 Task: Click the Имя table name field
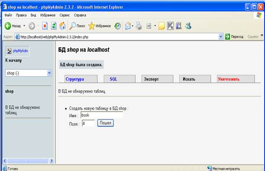point(102,115)
